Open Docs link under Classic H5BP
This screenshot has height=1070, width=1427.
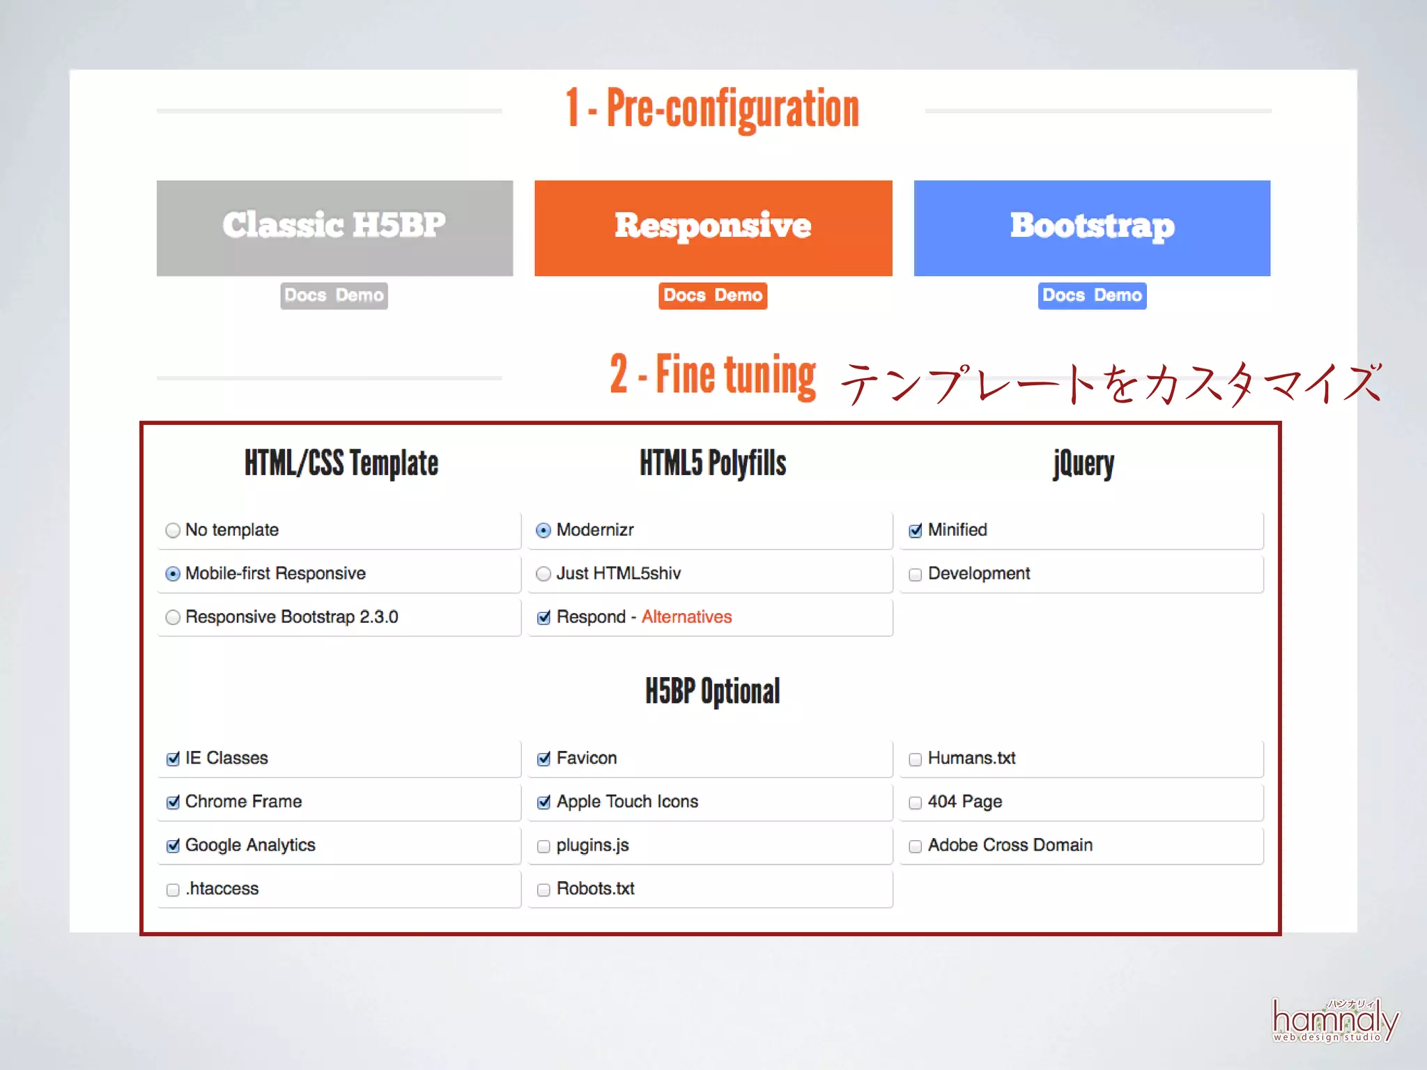pos(305,295)
